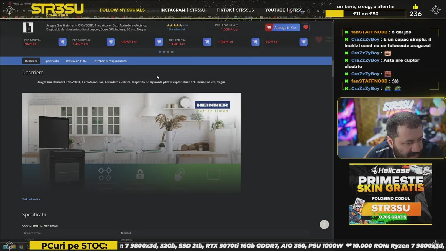
Task: Open the Review-uri (116) tab
Action: coord(76,61)
